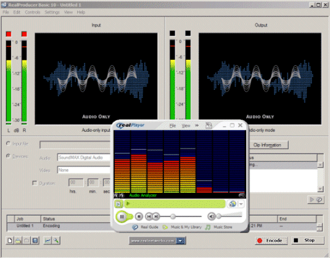The image size is (330, 258).
Task: Click the open job folder icon in bottom toolbar
Action: (x=19, y=240)
